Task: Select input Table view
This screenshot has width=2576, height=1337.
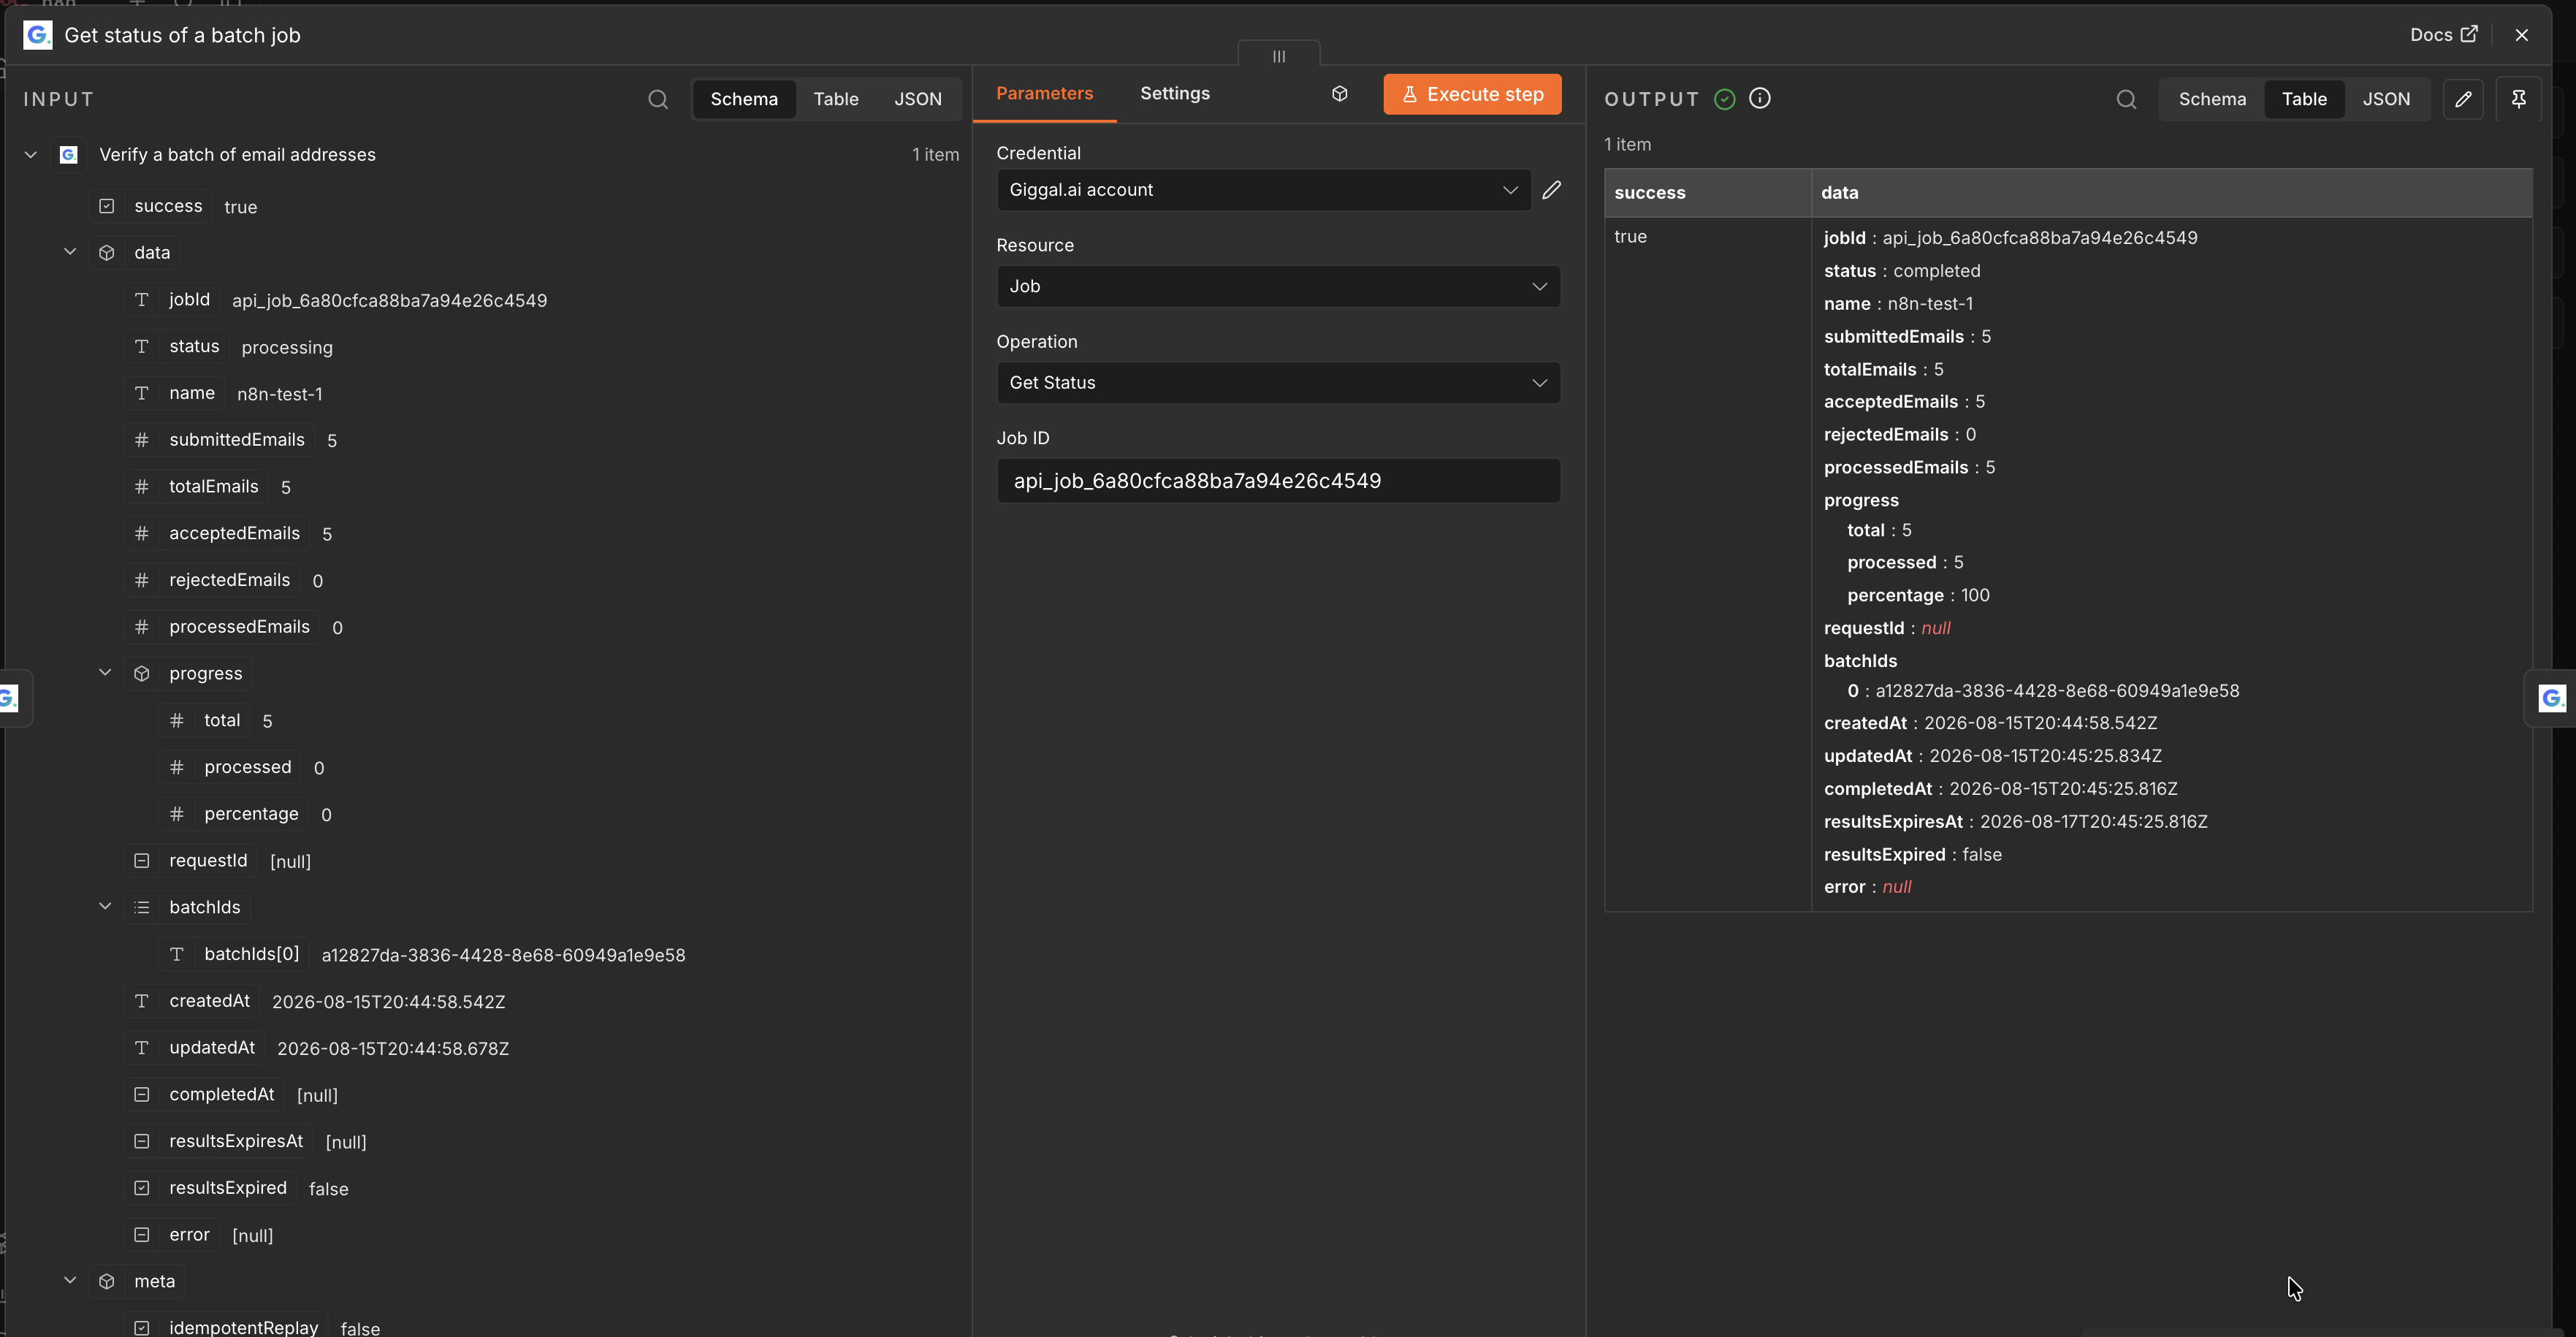Action: point(836,99)
